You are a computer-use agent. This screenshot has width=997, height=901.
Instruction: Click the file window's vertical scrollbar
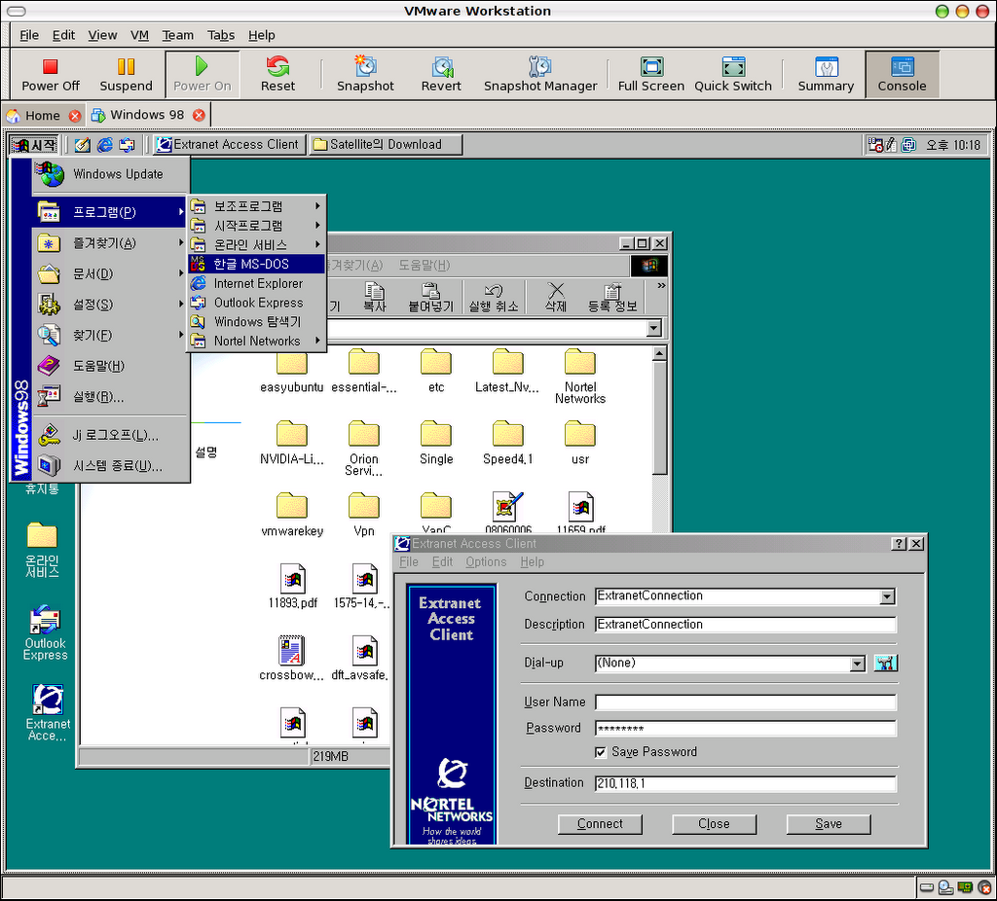pos(659,409)
